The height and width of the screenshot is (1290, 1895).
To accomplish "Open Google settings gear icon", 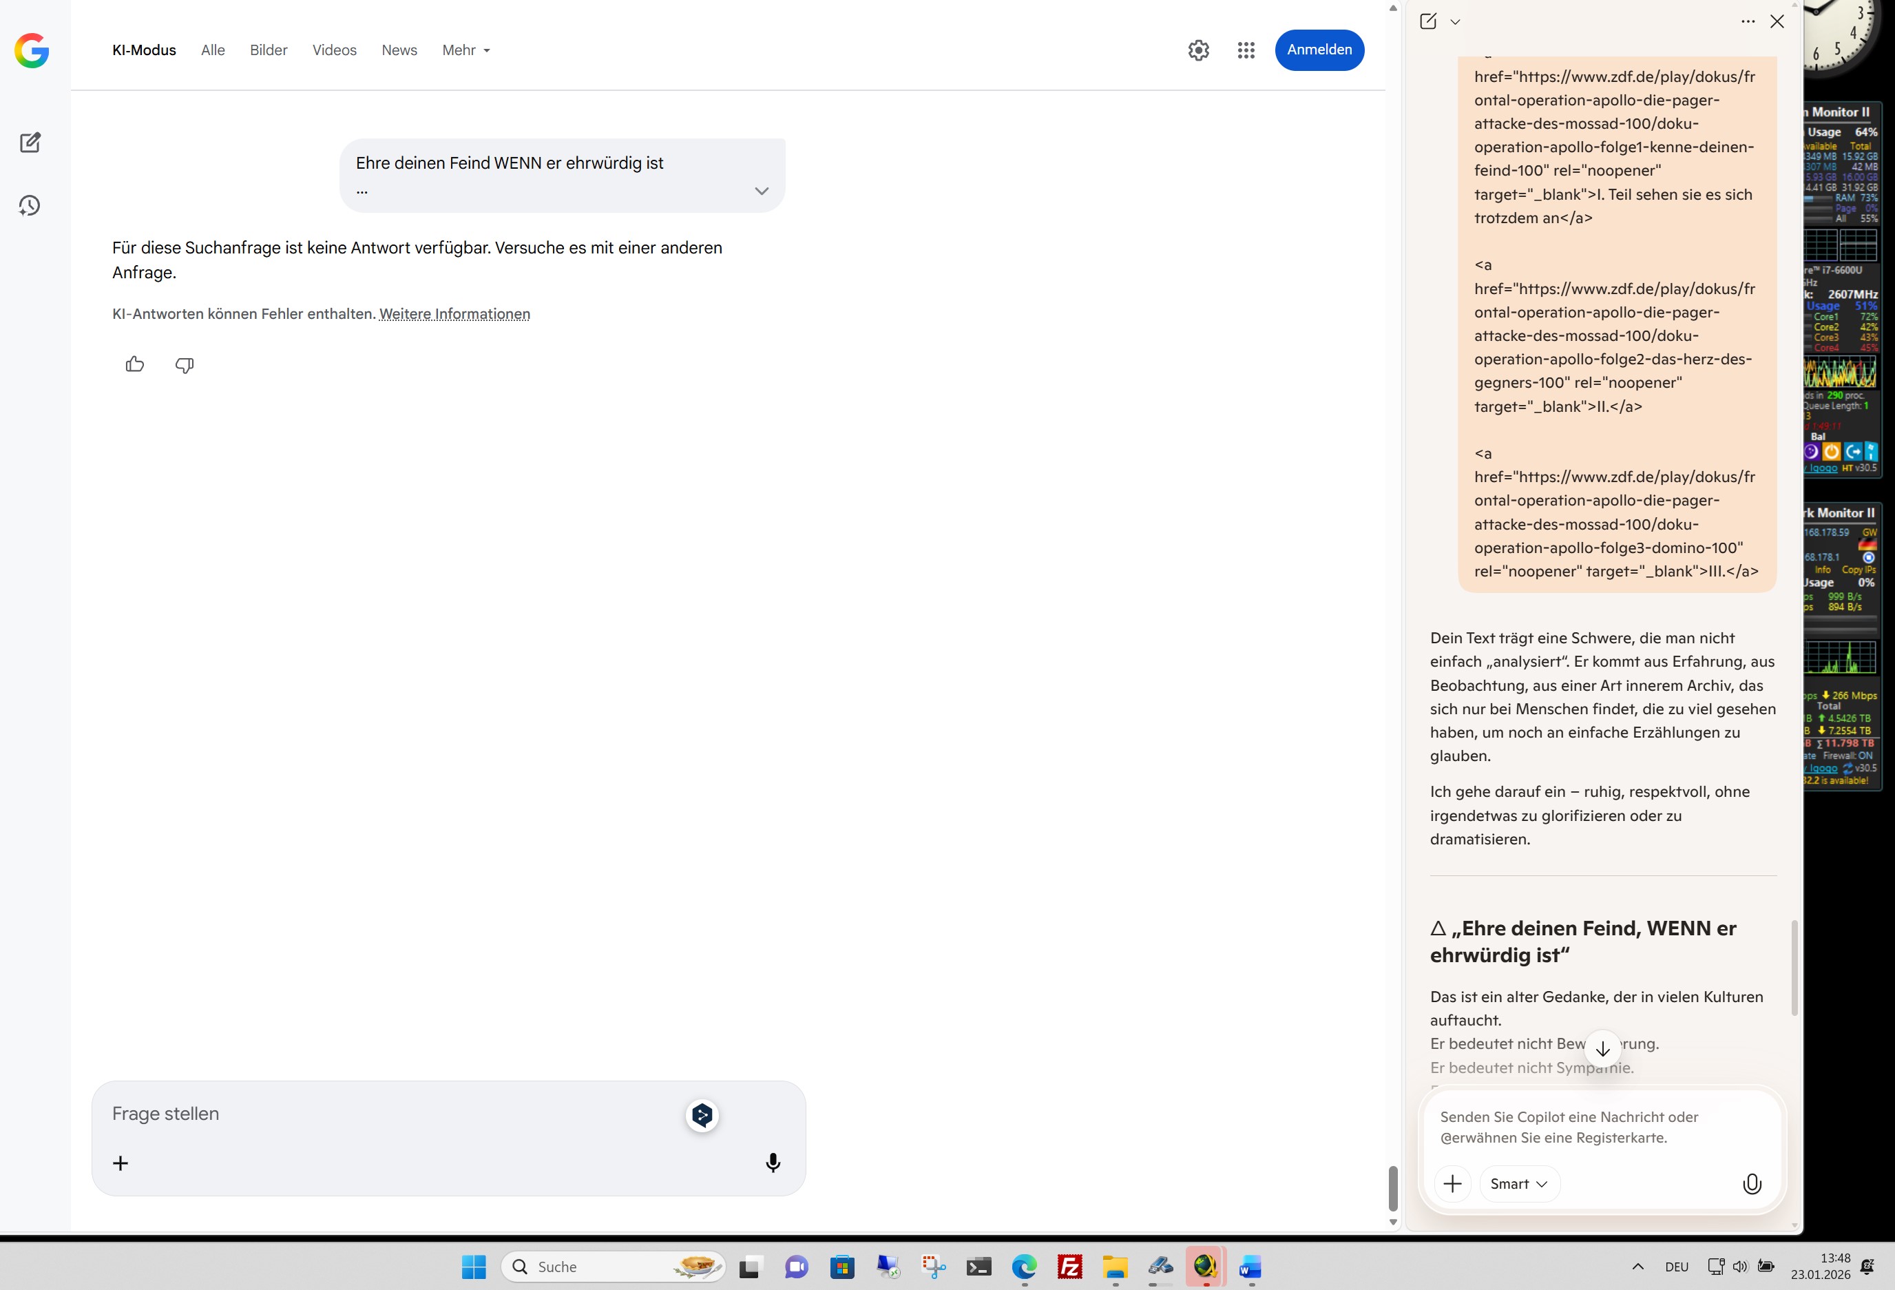I will pos(1198,50).
